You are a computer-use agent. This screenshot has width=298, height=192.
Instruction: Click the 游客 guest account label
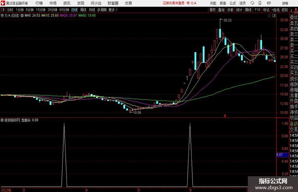point(285,3)
